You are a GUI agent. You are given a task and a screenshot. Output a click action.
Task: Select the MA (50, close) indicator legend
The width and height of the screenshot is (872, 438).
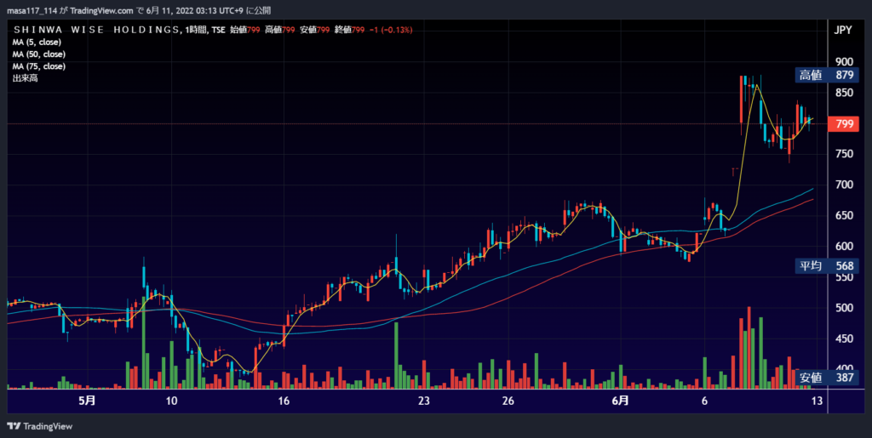39,54
